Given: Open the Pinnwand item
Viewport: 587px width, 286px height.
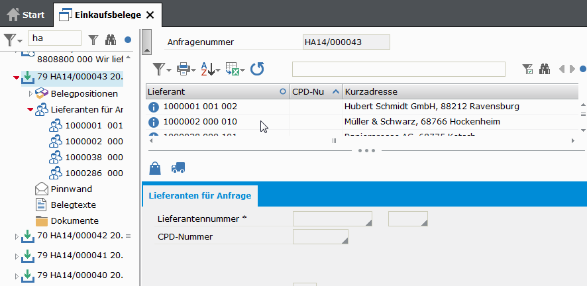Looking at the screenshot, I should coord(63,189).
